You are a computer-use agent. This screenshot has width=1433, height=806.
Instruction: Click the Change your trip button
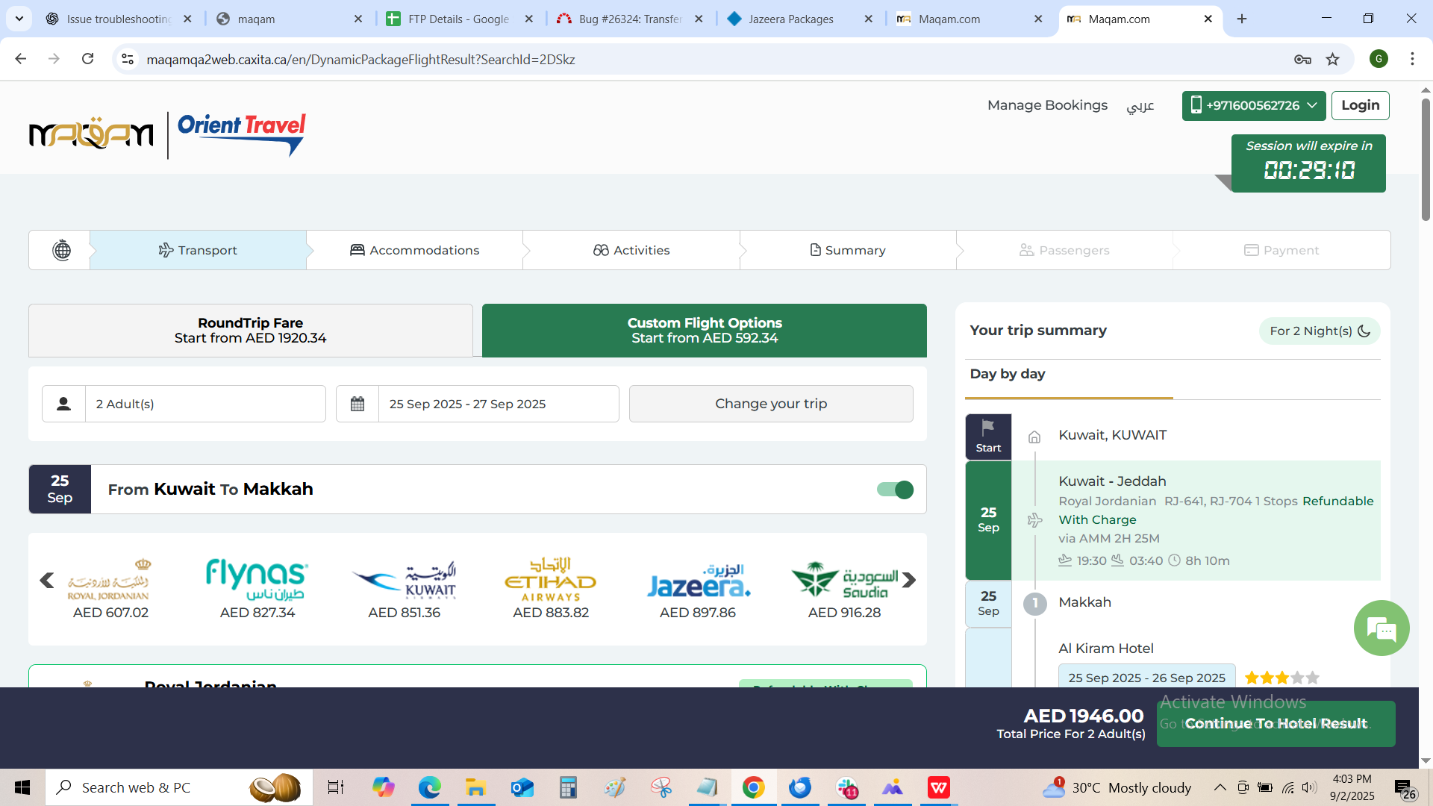770,404
